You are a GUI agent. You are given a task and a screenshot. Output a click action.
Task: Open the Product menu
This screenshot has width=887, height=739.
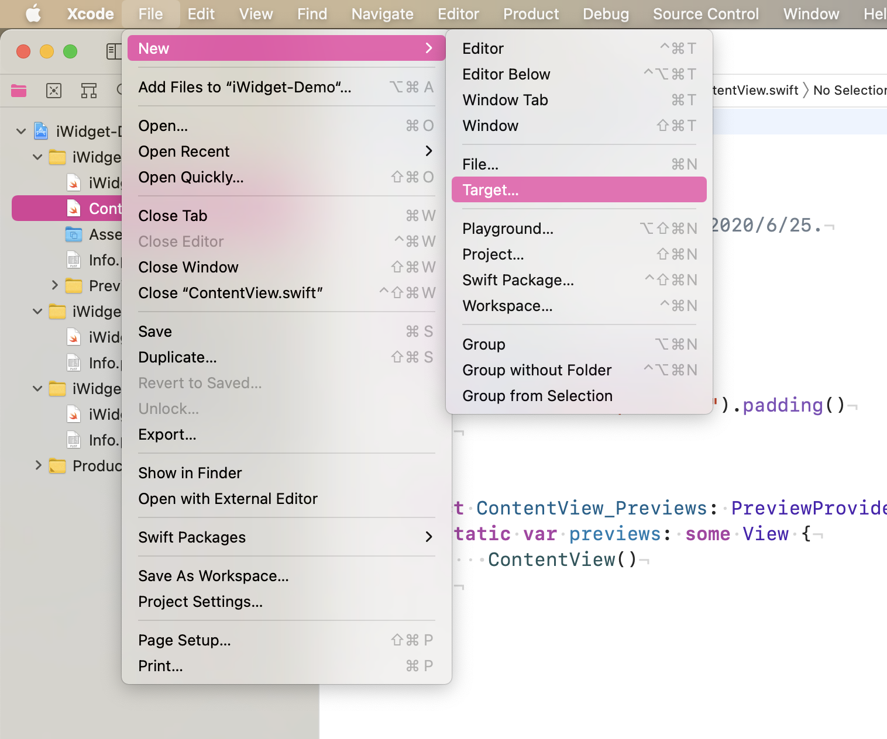[531, 13]
